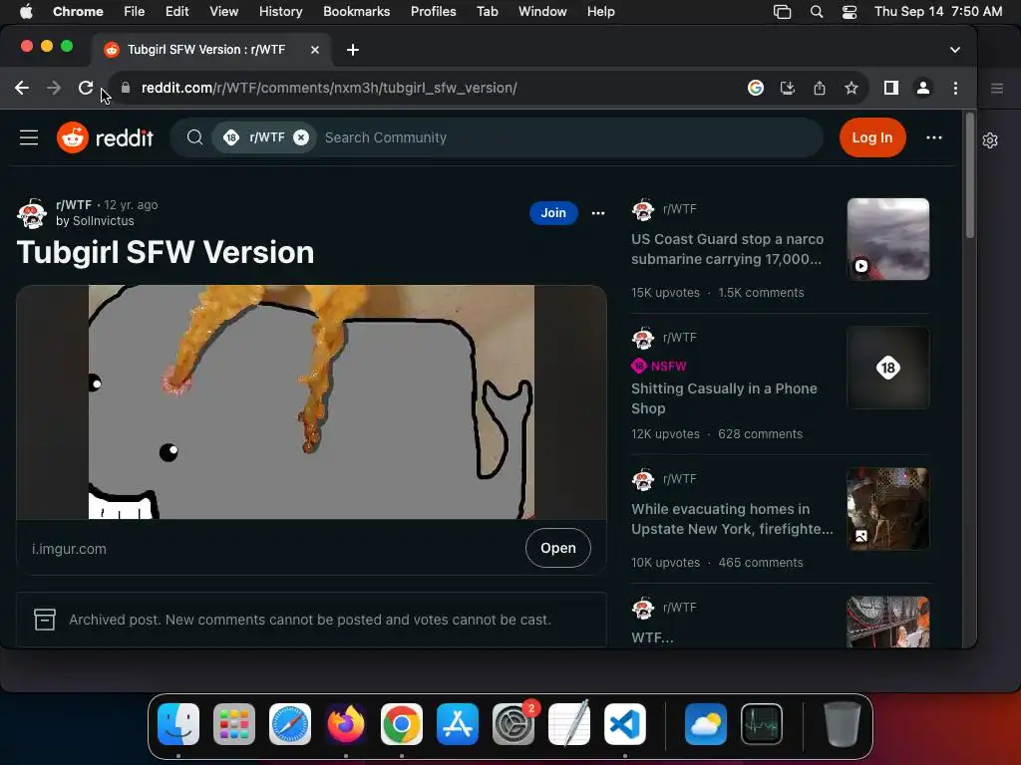
Task: Open the File menu
Action: pyautogui.click(x=135, y=11)
